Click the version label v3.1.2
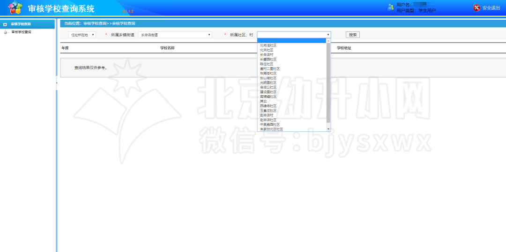 coord(128,11)
